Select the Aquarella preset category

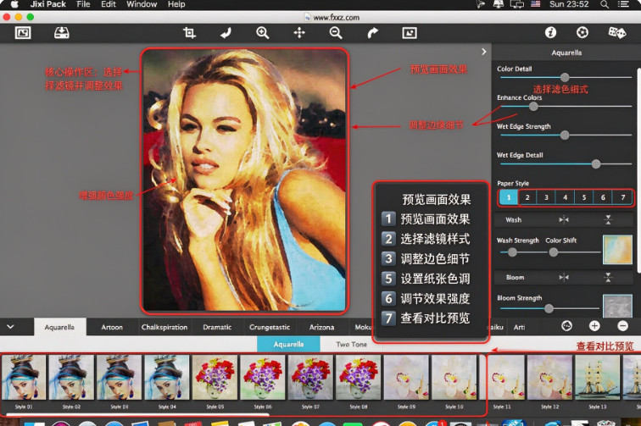[288, 344]
